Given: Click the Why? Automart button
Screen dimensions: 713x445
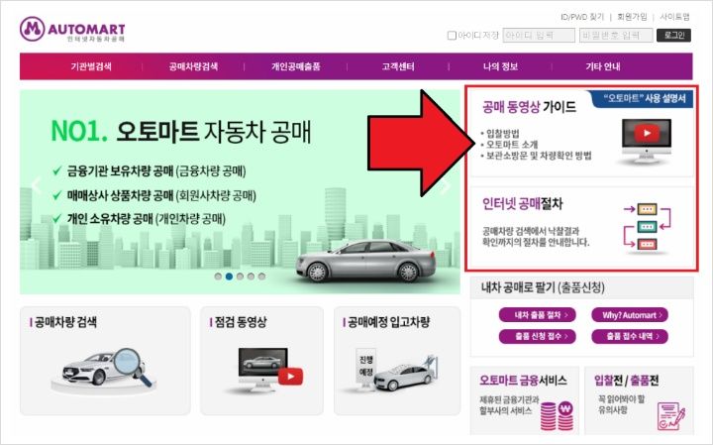Looking at the screenshot, I should [x=630, y=314].
